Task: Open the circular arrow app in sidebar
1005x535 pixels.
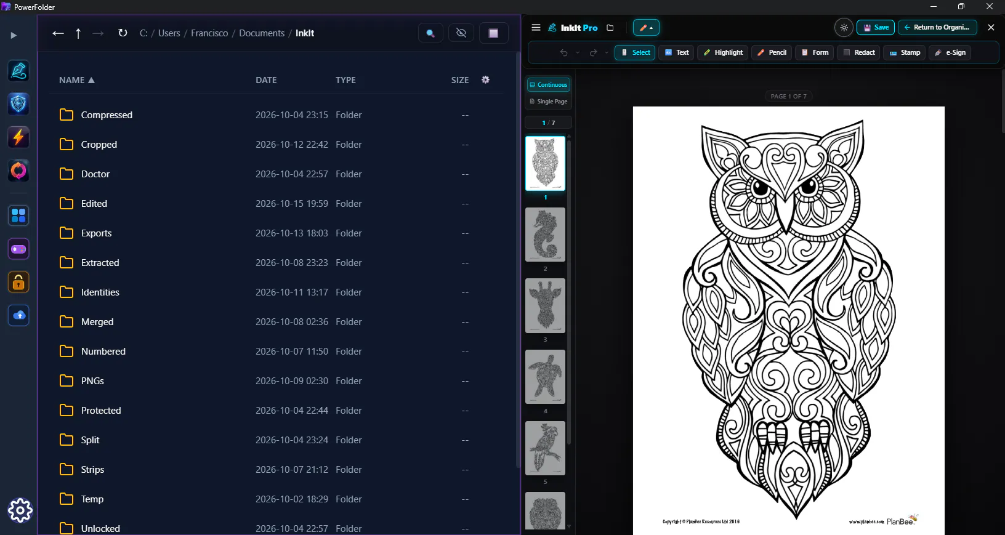Action: [x=18, y=171]
